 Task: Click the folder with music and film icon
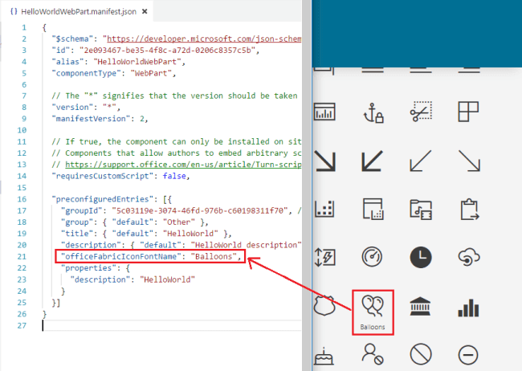click(421, 210)
